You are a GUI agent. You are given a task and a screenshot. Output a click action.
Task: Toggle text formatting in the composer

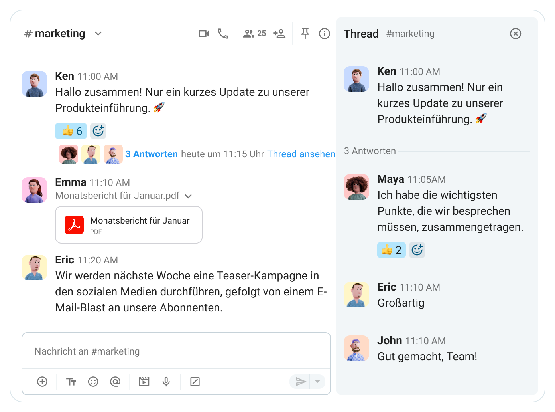(71, 382)
